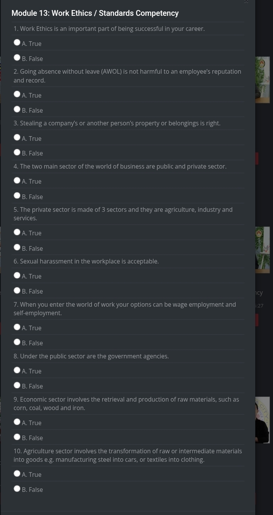Screen dimensions: 273x515
Task: Choose False for question 7 on work options
Action: click(17, 342)
